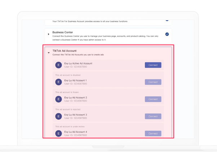Connect Evy Lu Active Ad Account

(153, 65)
